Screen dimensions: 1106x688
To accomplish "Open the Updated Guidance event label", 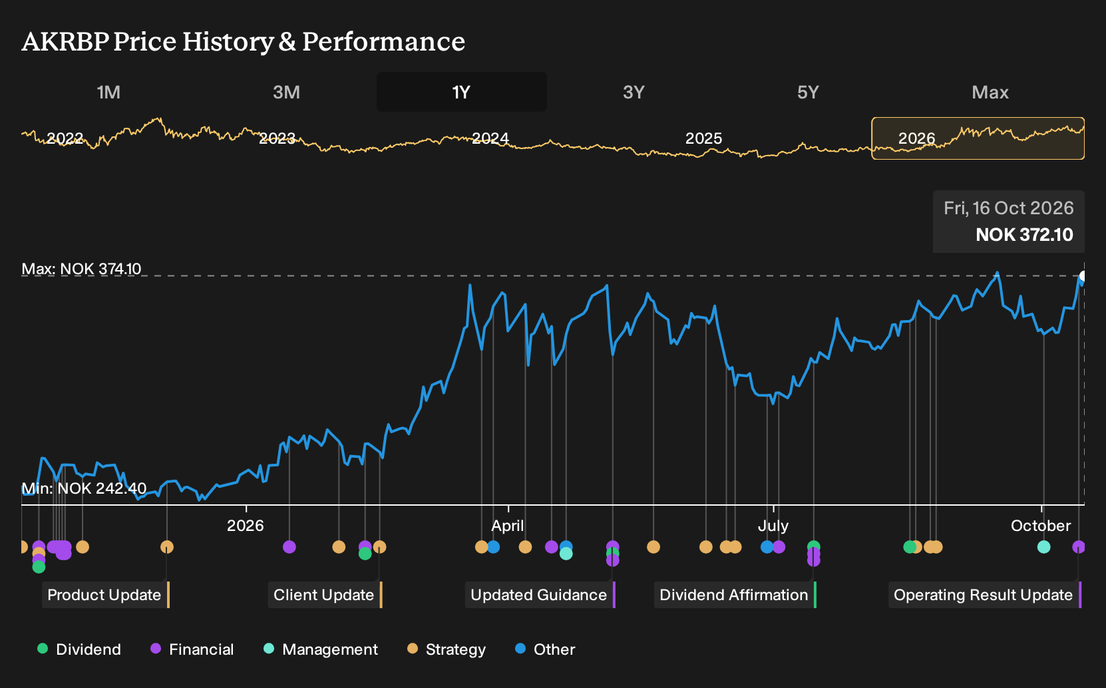I will point(539,595).
